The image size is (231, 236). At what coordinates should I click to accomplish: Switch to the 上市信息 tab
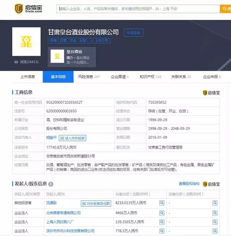point(27,77)
